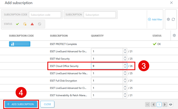Decrease ESET Vulnerability & Patch Mana... quantity

coord(125,97)
